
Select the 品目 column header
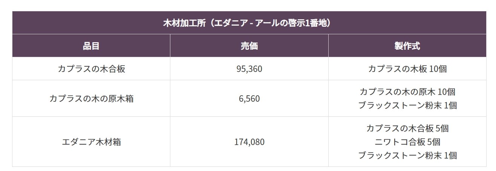pyautogui.click(x=91, y=46)
